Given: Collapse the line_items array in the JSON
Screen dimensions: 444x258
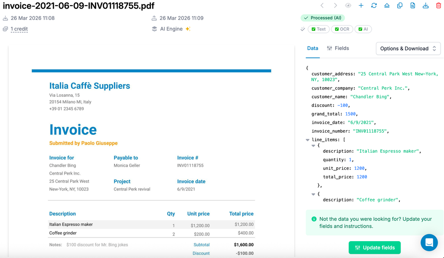Looking at the screenshot, I should coord(307,139).
